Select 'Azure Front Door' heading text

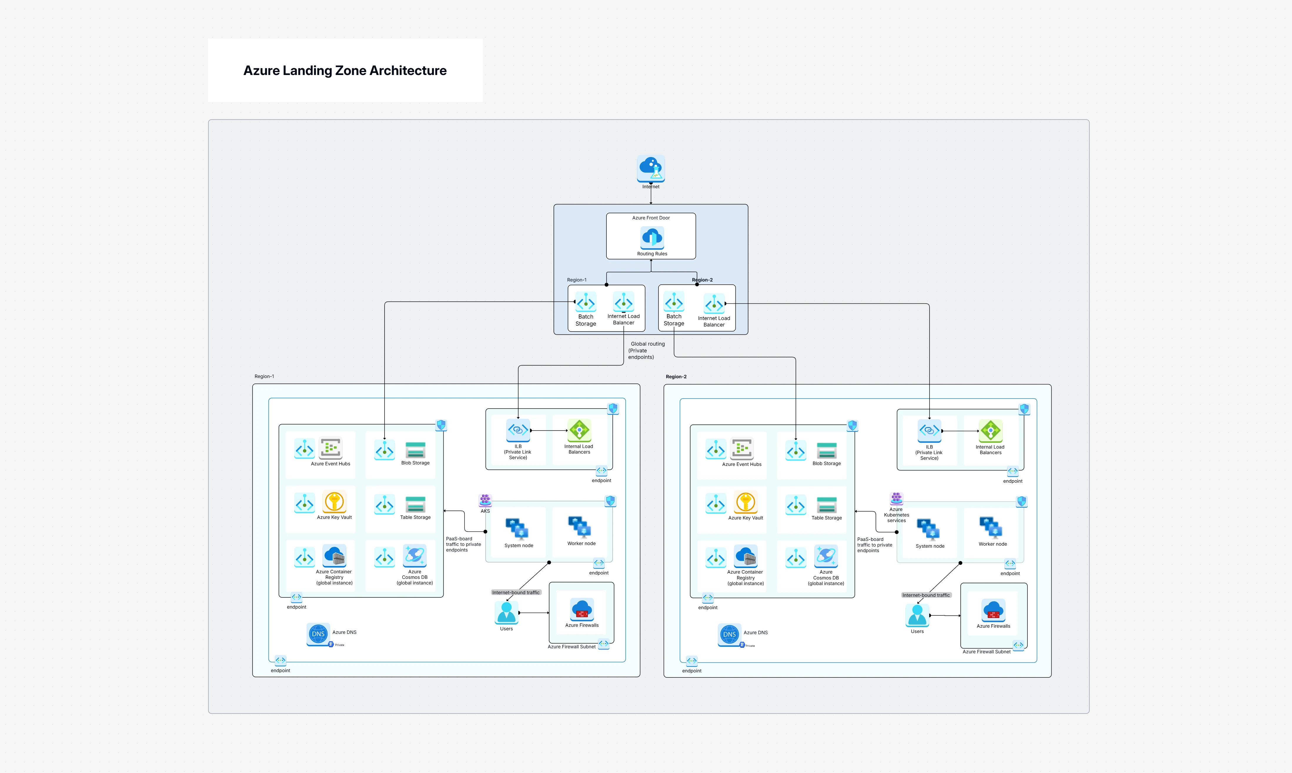tap(651, 218)
